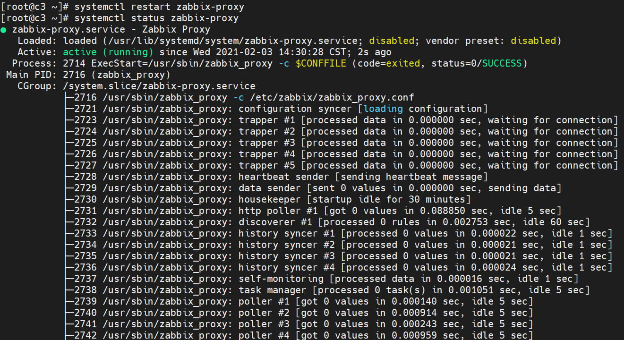
Task: Click the CGroup path /system.slice/zabbix-proxy.service
Action: point(159,86)
